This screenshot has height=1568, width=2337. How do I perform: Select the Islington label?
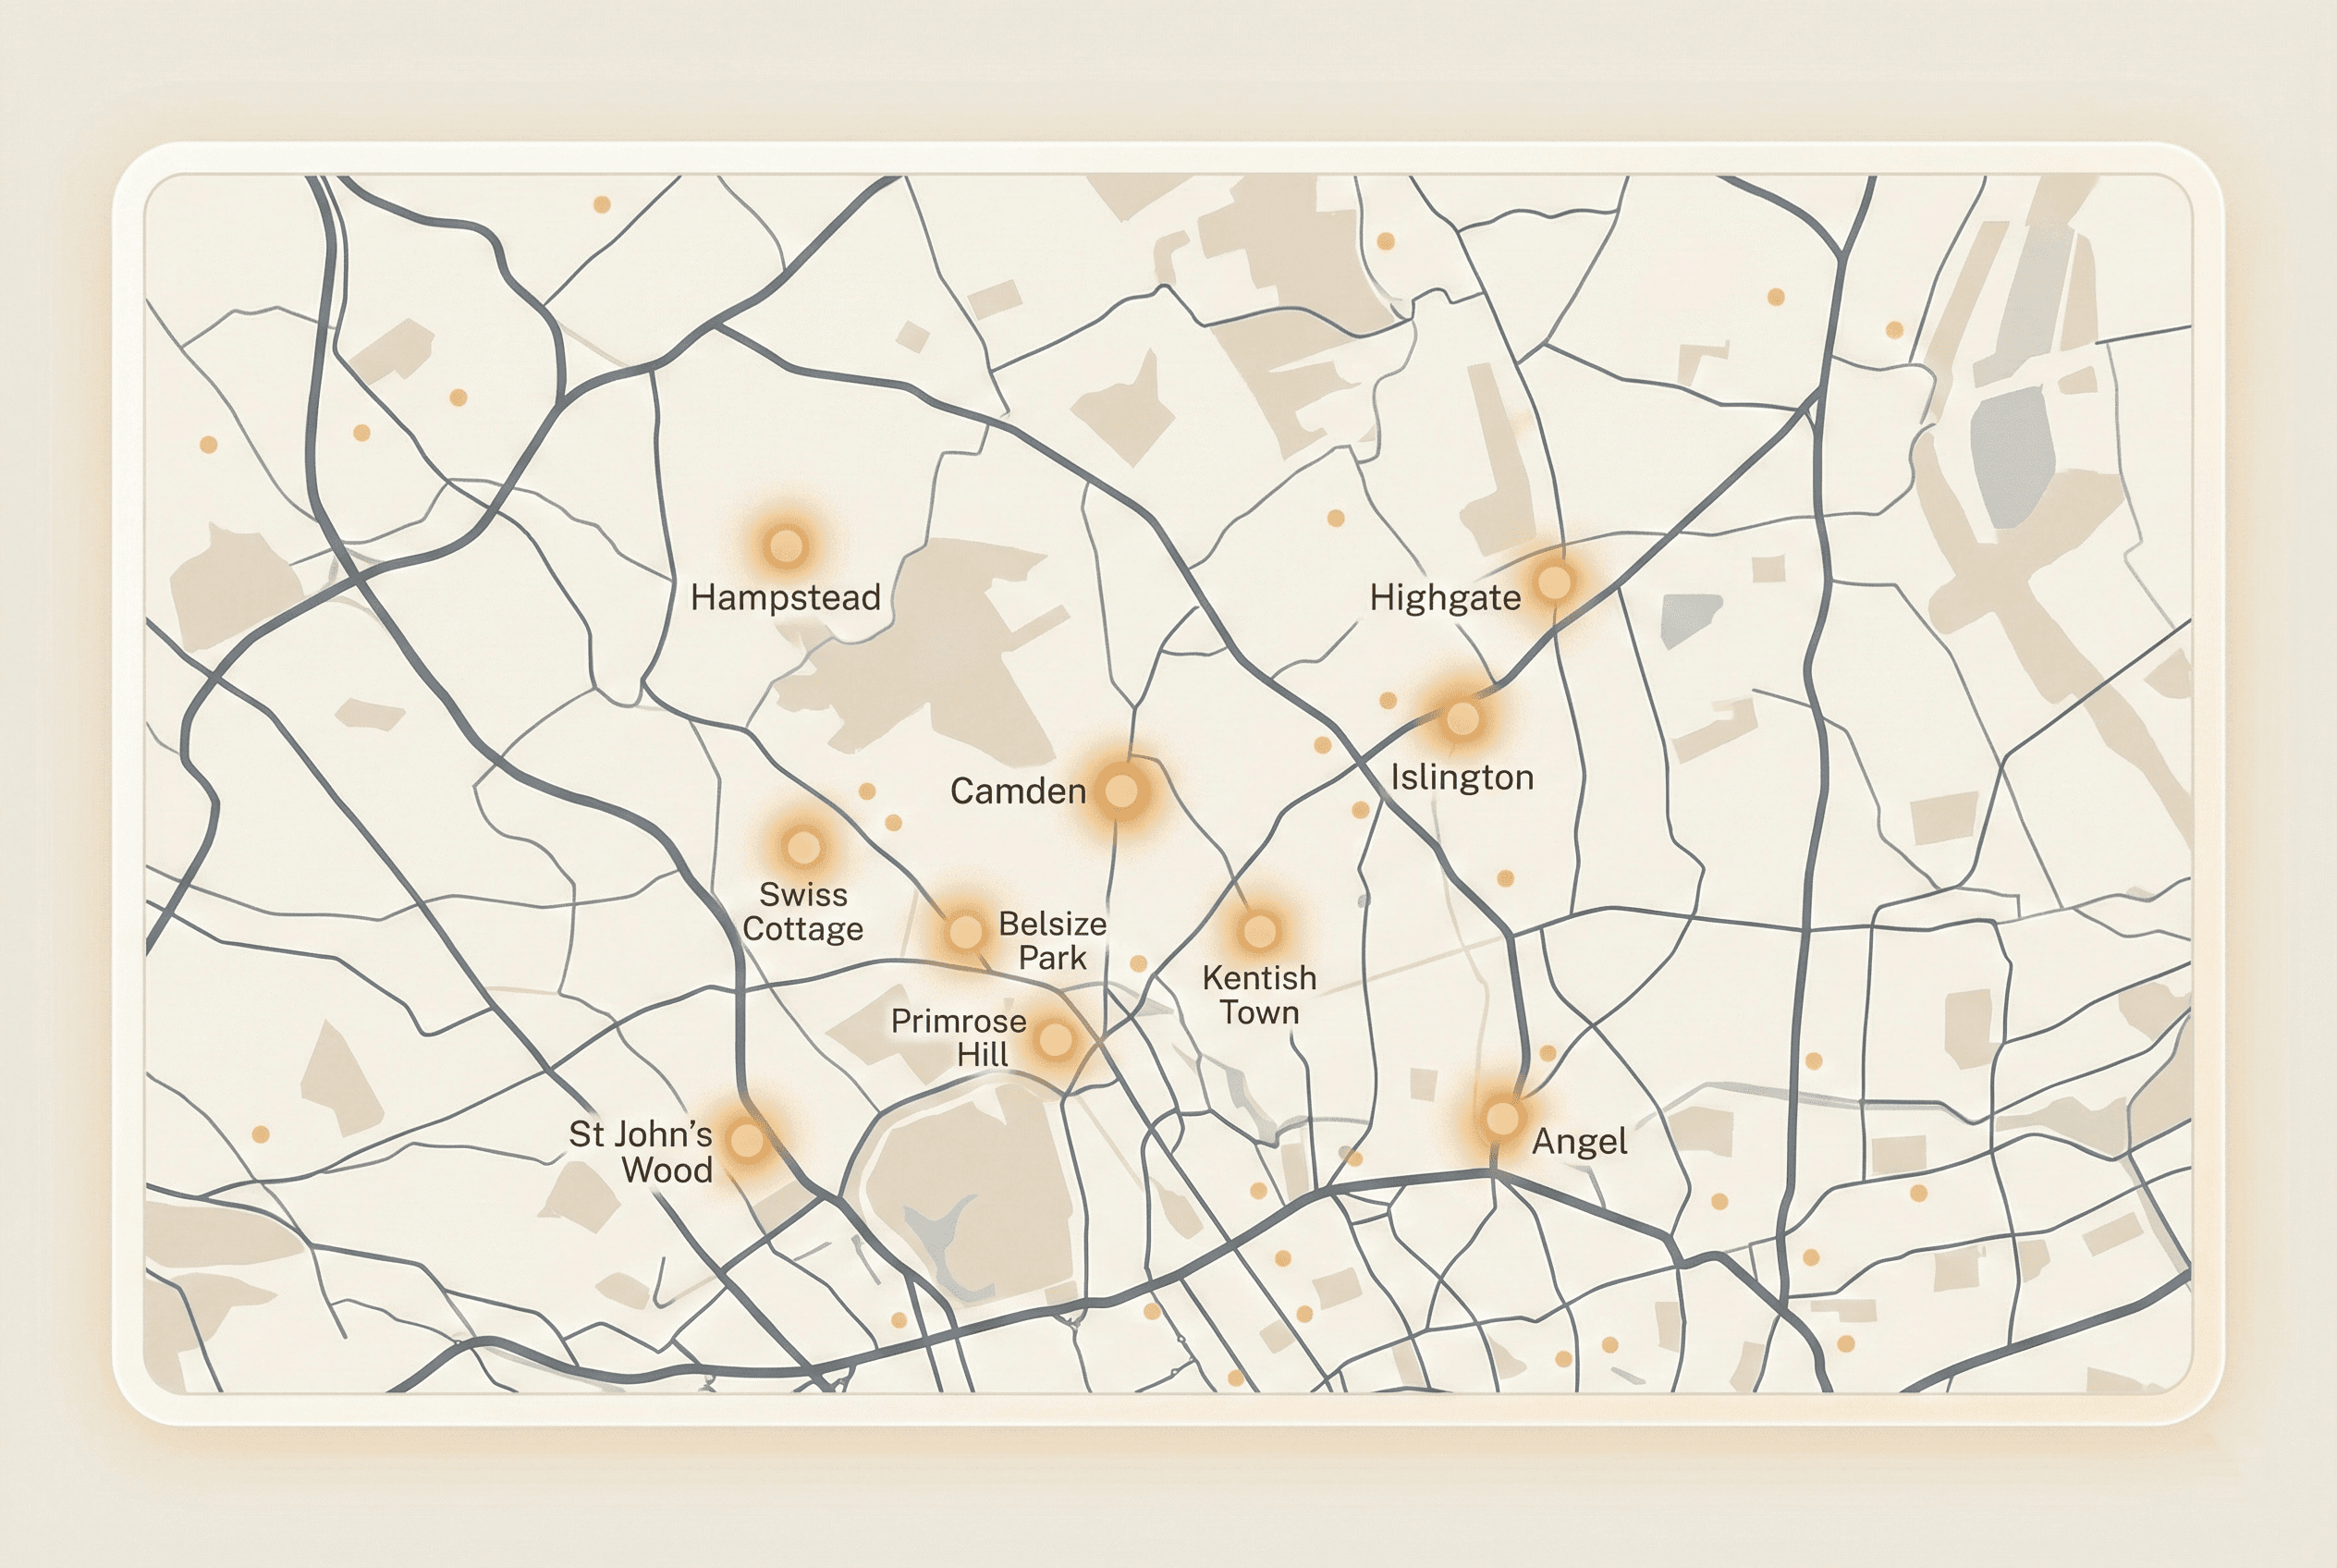(x=1462, y=777)
